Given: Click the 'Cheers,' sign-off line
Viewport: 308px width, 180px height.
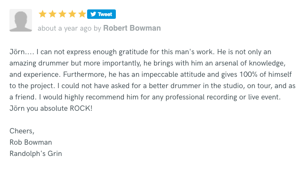Looking at the screenshot, I should 22,131.
